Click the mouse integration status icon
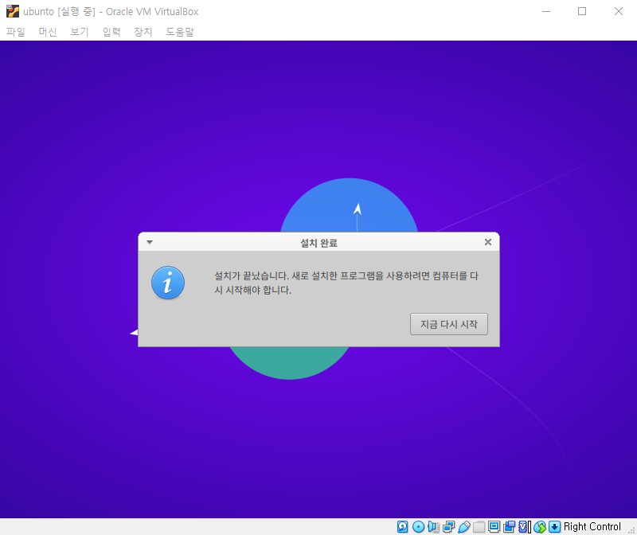Viewport: 637px width, 535px height. click(x=540, y=527)
